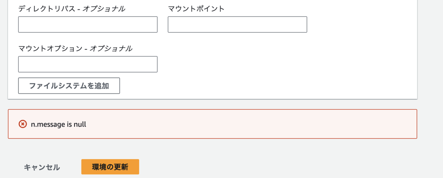Screen dimensions: 443x178
Task: Click the gray gap above the error banner
Action: [x=212, y=104]
